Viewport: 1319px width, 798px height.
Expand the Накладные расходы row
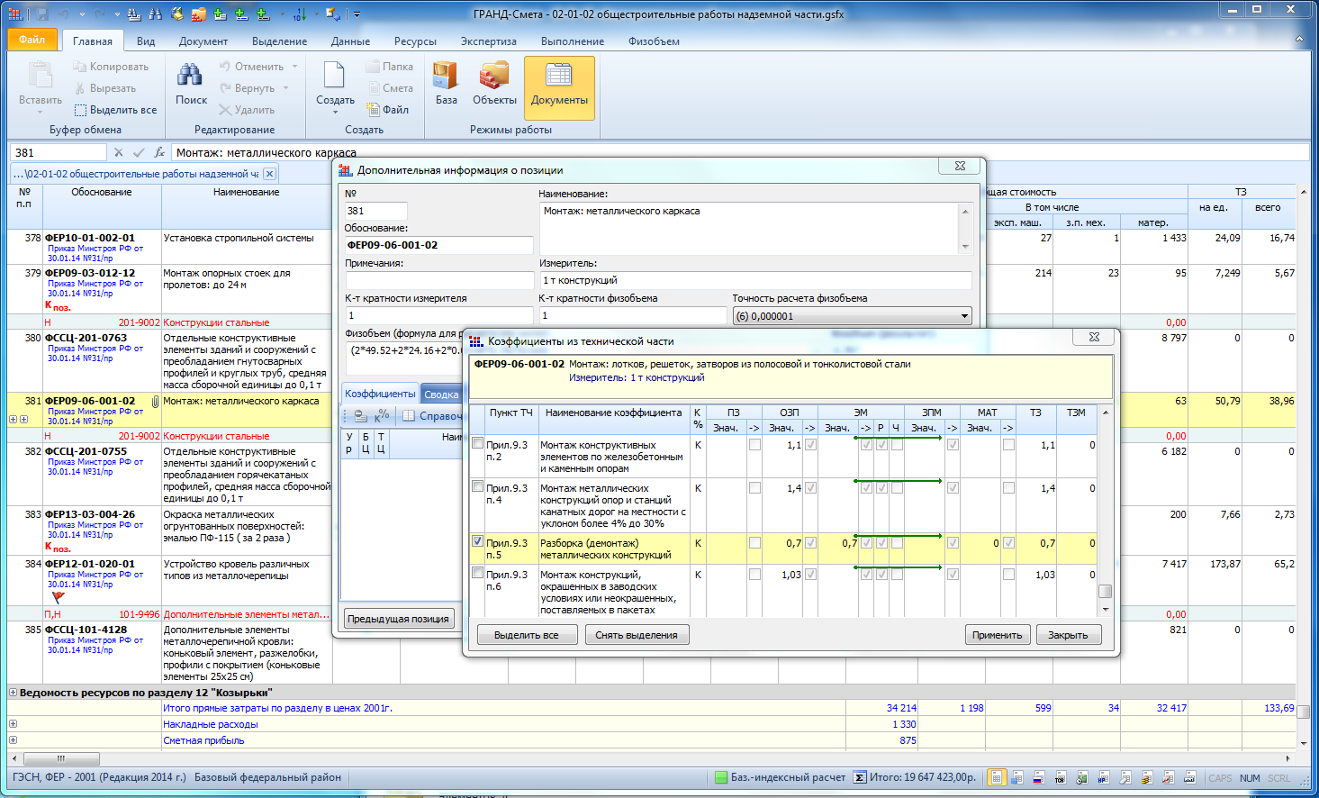point(13,724)
